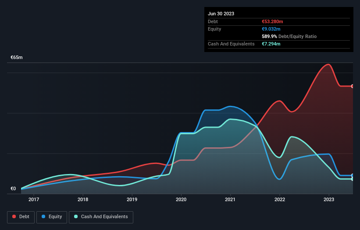Click the red Debt legend dot
This screenshot has width=360, height=230.
[x=14, y=216]
